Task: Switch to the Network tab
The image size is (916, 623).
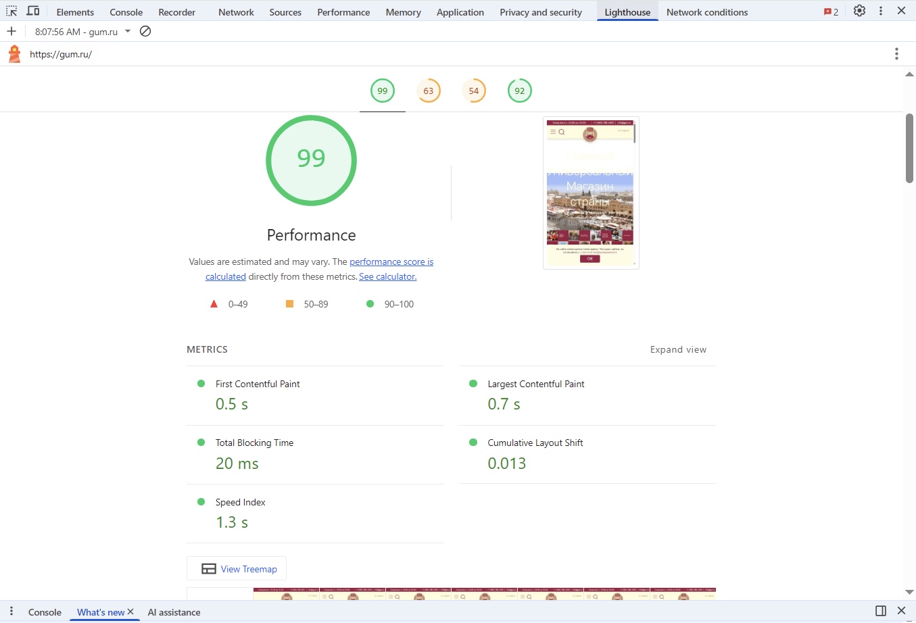Action: point(236,12)
